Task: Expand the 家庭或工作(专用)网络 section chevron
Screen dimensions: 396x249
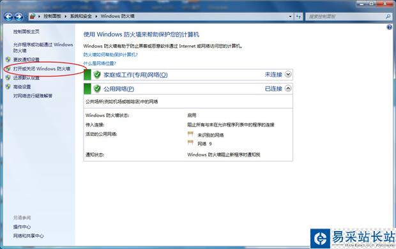Action: 288,74
